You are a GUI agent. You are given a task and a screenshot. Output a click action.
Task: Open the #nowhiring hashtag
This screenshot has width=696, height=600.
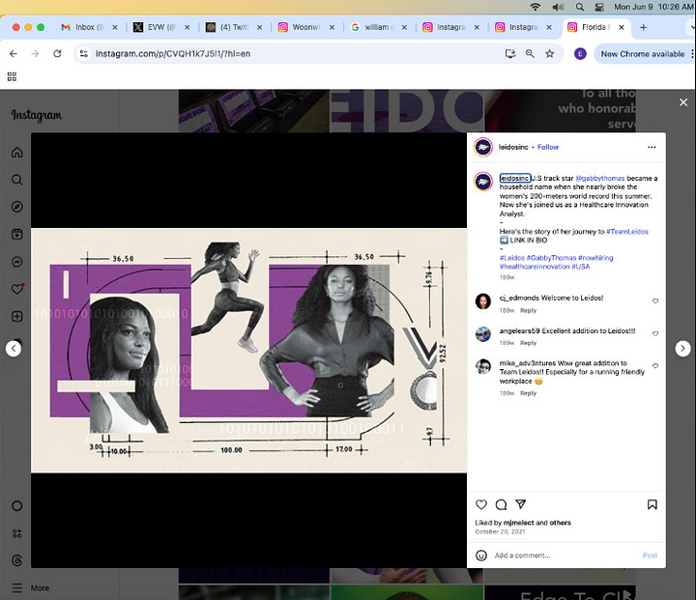pos(595,258)
